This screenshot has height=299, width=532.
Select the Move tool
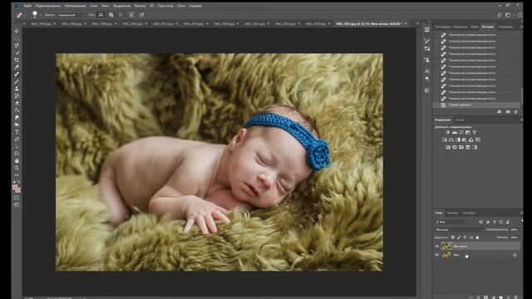[17, 31]
